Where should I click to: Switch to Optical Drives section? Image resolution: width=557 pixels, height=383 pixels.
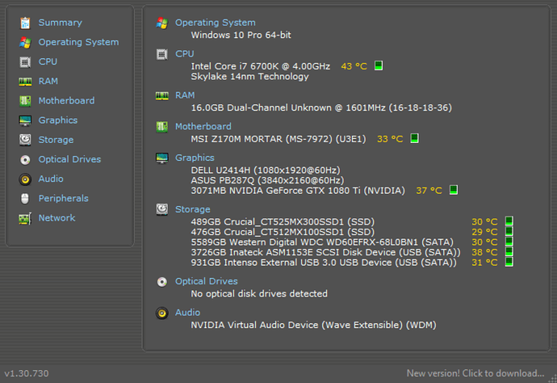point(69,159)
